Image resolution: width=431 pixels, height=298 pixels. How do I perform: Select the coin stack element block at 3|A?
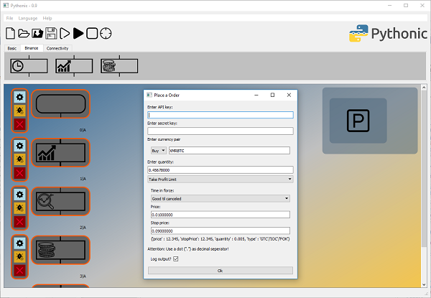point(60,250)
